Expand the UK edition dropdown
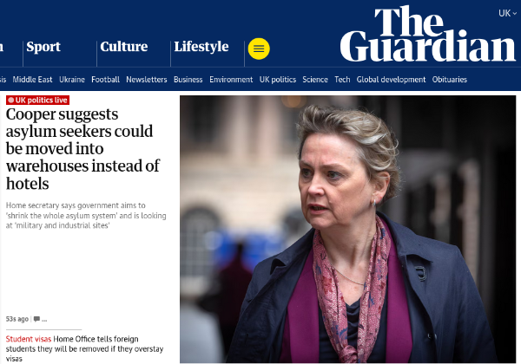 coord(507,13)
